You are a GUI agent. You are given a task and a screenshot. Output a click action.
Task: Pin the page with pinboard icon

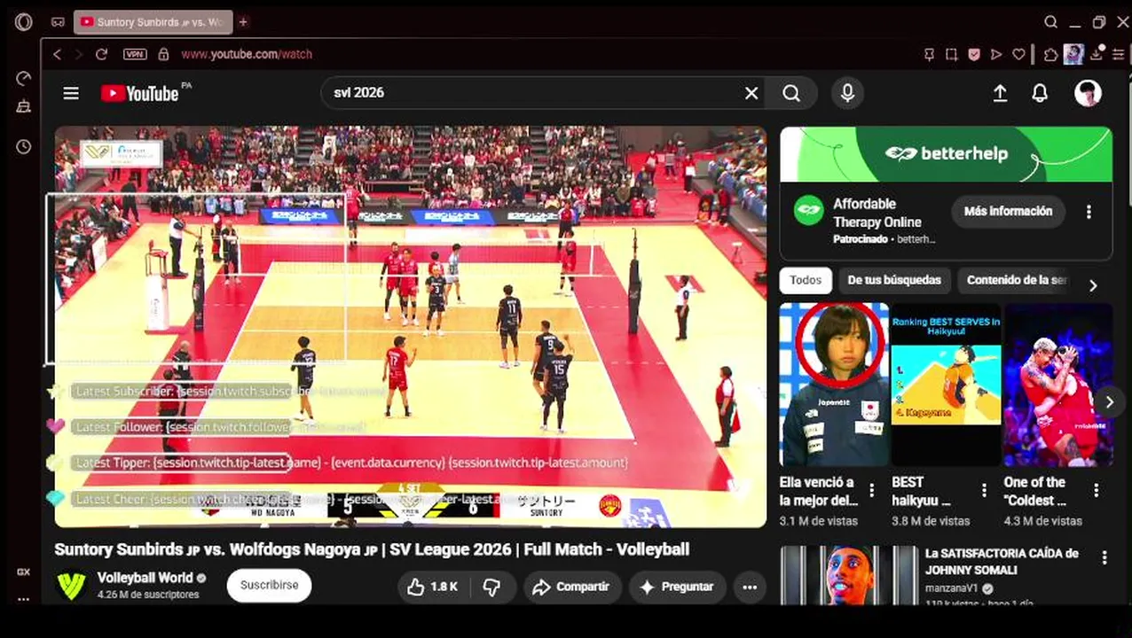[x=929, y=54]
